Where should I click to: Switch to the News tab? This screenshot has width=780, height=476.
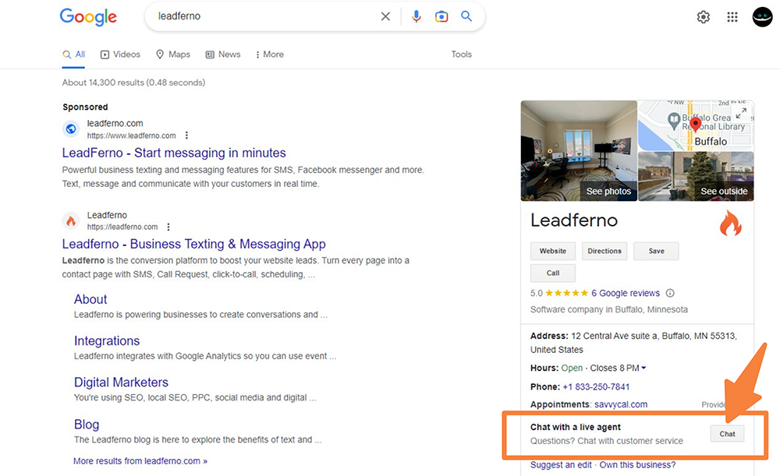pyautogui.click(x=223, y=55)
